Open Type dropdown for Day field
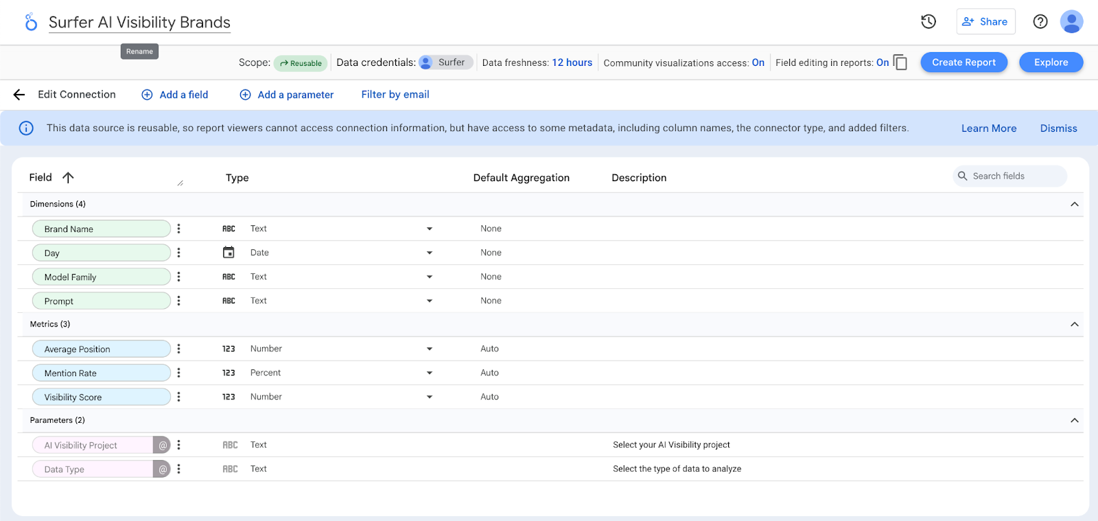 pyautogui.click(x=430, y=253)
